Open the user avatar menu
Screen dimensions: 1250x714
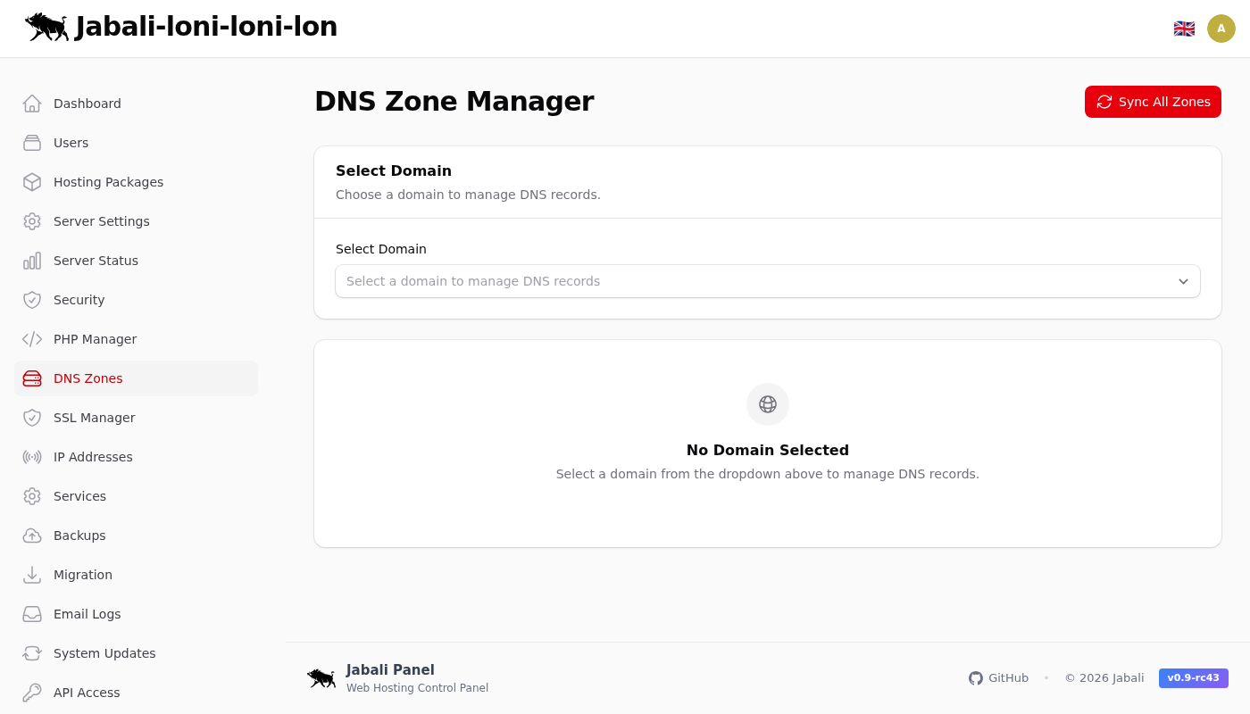[x=1221, y=29]
